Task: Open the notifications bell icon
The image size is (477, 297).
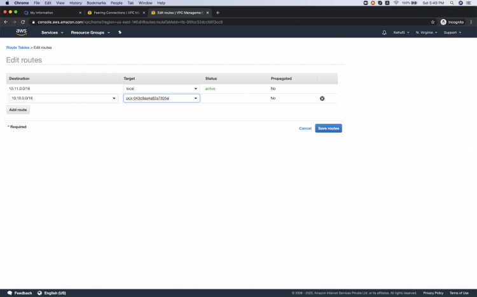Action: click(384, 32)
